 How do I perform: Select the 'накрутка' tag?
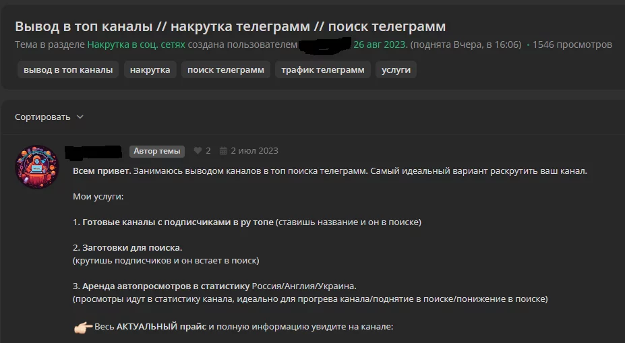pos(150,69)
